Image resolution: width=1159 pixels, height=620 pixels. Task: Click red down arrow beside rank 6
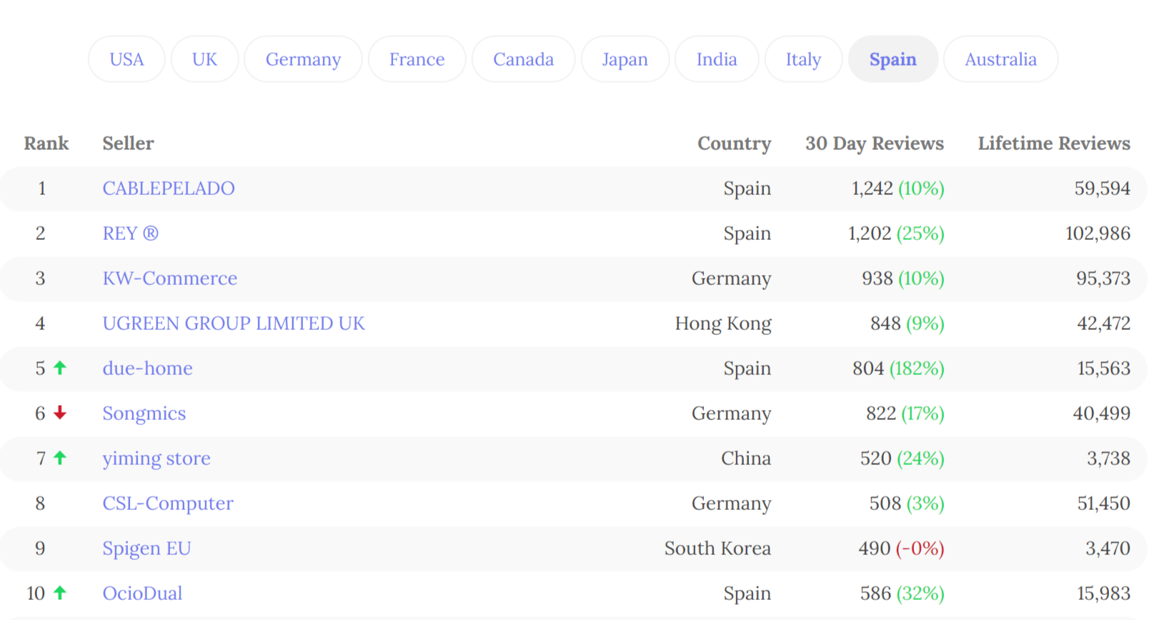(x=60, y=413)
